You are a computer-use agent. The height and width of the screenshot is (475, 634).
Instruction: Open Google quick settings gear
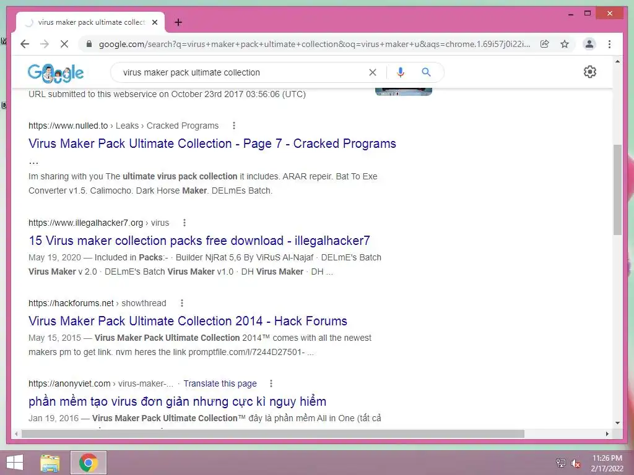coord(590,72)
